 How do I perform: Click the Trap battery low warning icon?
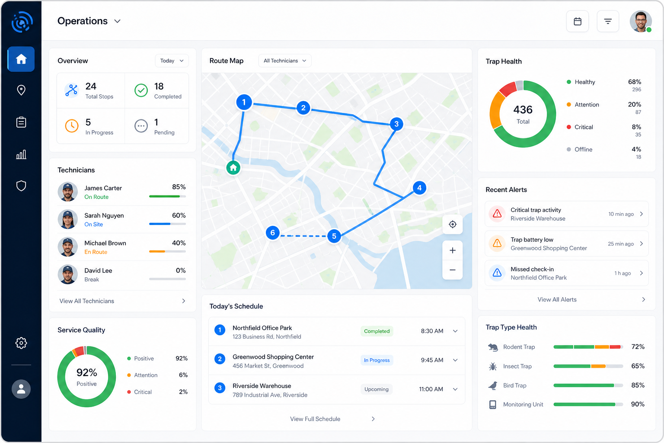point(497,243)
